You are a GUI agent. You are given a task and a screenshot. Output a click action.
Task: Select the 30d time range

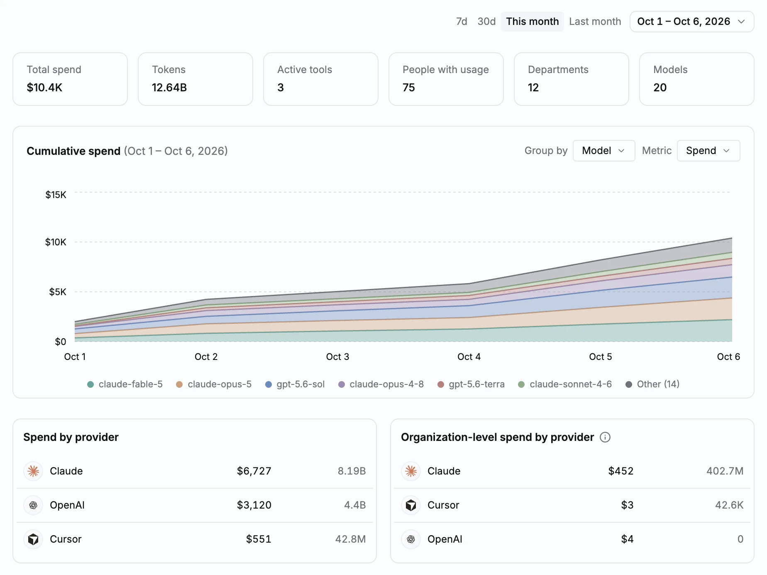coord(486,22)
